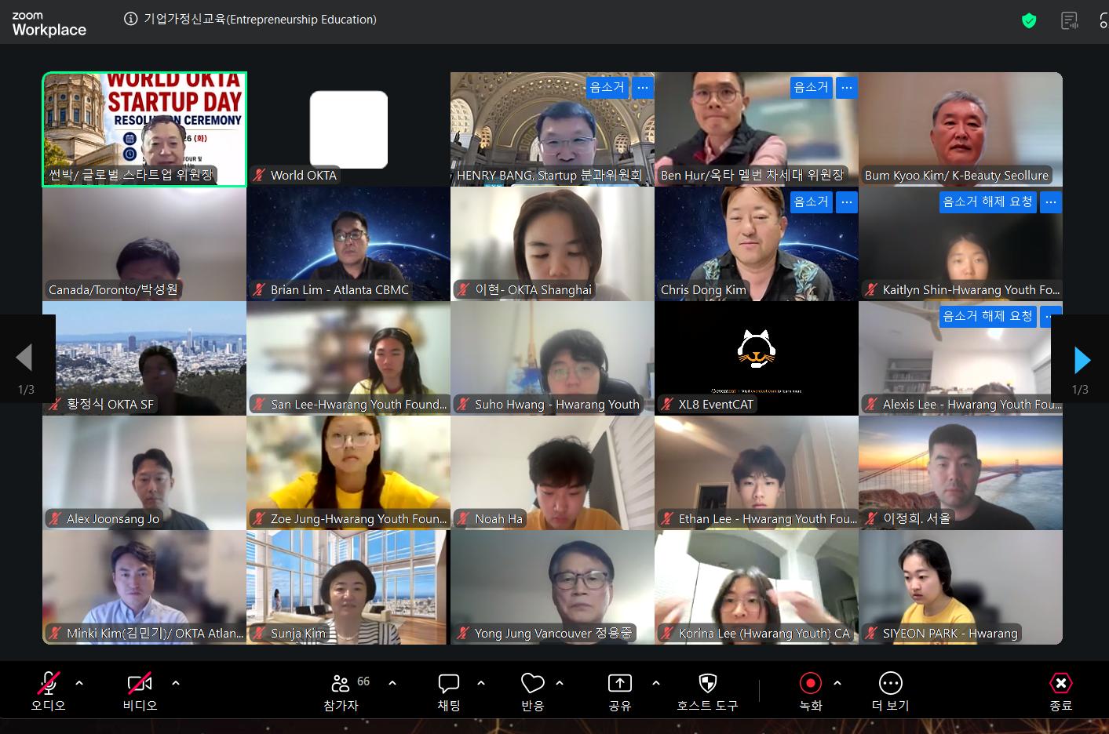This screenshot has width=1109, height=734.
Task: Click the muted mic icon on Alex Joonsang Jo
Action: (x=55, y=519)
